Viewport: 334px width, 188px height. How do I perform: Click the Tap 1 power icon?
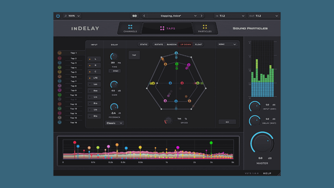coord(60,53)
